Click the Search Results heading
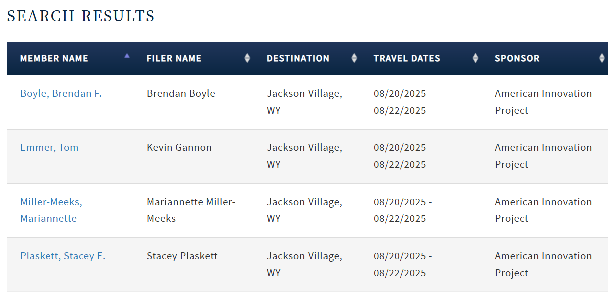Screen dimensions: 616x301 pos(81,16)
